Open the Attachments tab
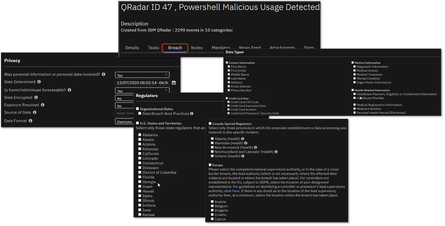The width and height of the screenshot is (445, 226). 282,47
